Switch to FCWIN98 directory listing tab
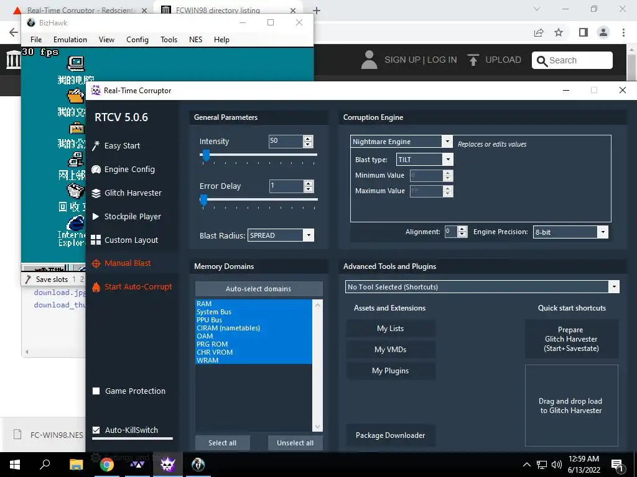 [228, 10]
